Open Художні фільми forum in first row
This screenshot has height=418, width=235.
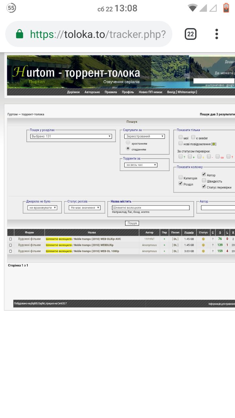pos(29,239)
